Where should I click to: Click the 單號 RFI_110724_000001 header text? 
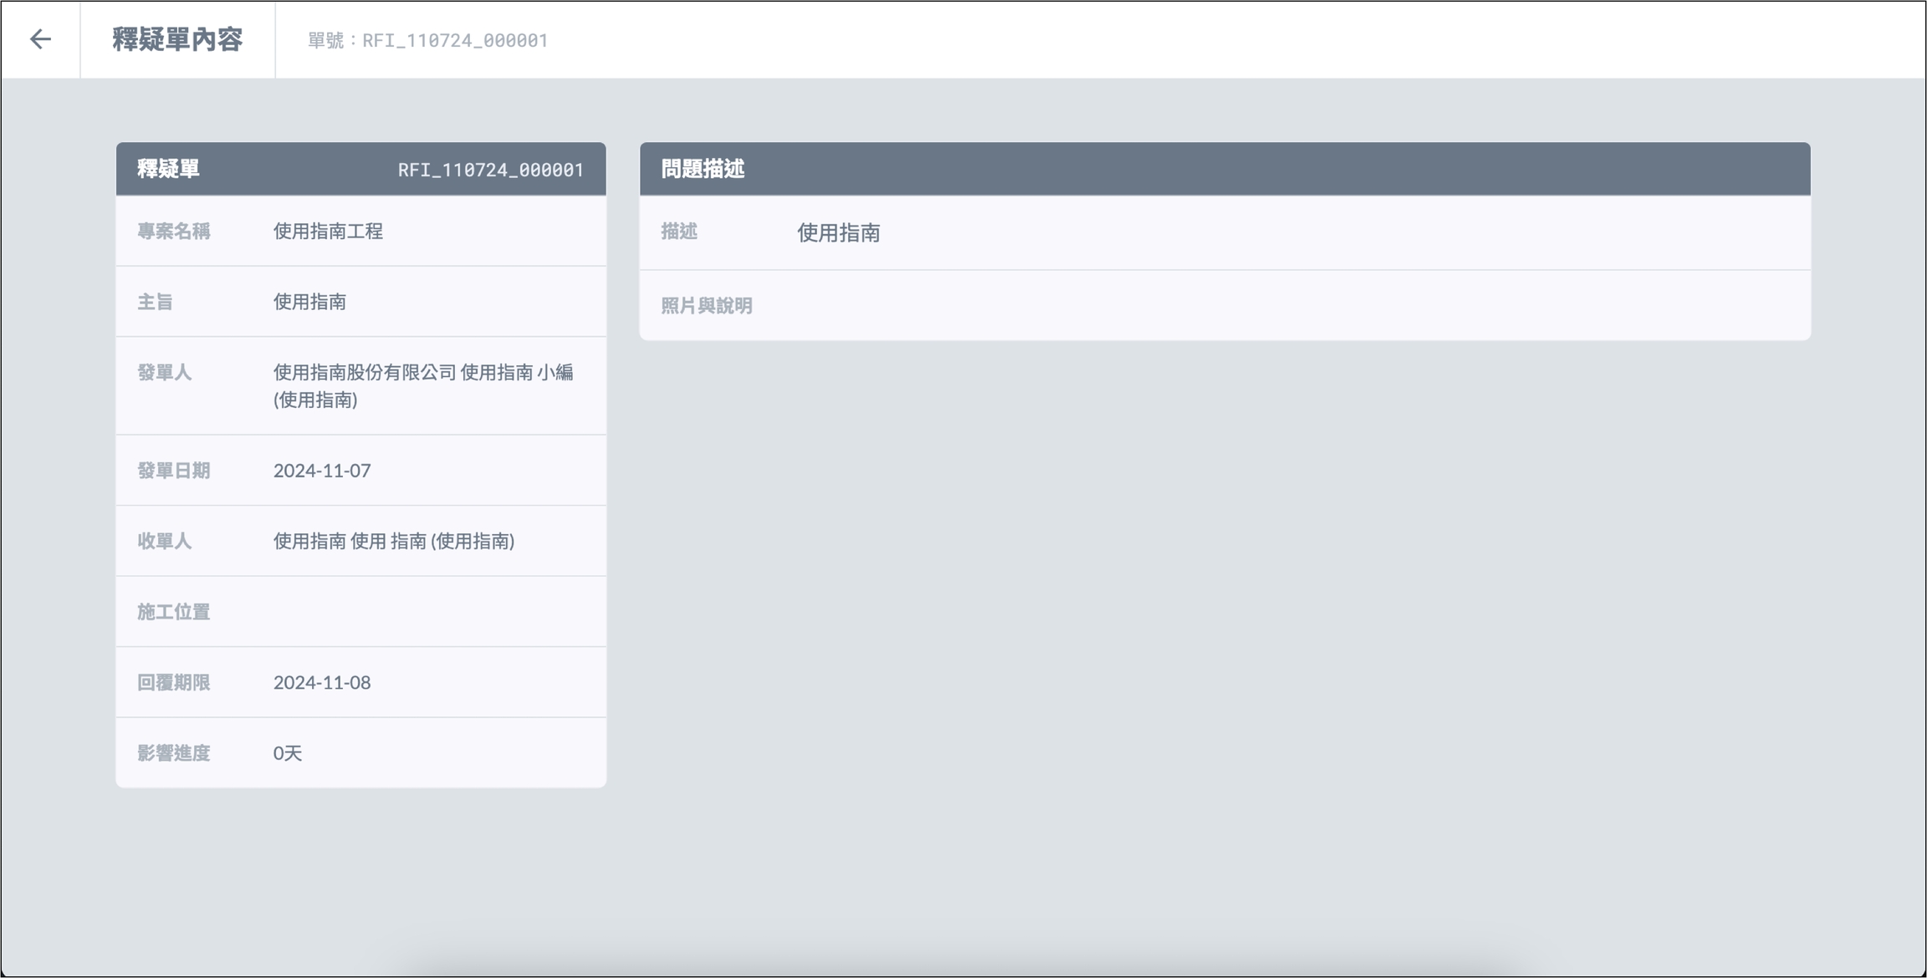(x=427, y=40)
